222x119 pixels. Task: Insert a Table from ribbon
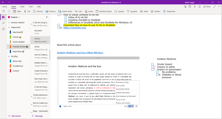17,11
